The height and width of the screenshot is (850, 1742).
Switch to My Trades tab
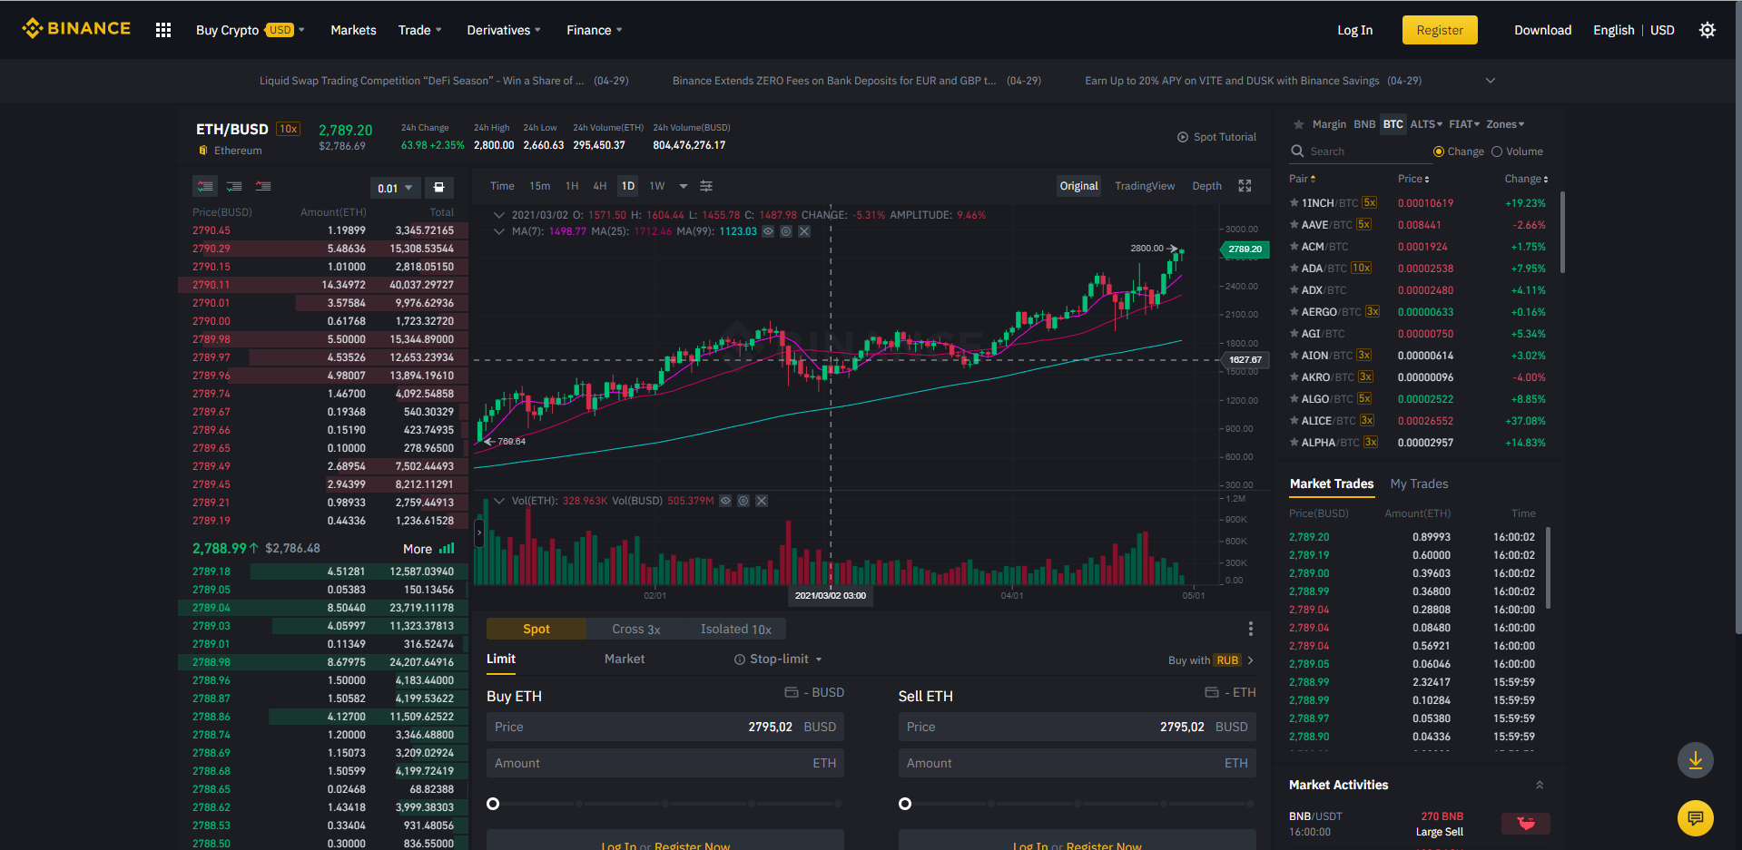pos(1420,484)
